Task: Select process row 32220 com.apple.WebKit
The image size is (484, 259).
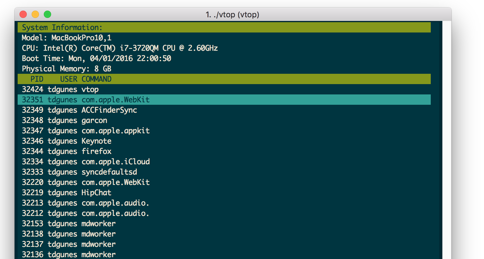Action: 224,182
